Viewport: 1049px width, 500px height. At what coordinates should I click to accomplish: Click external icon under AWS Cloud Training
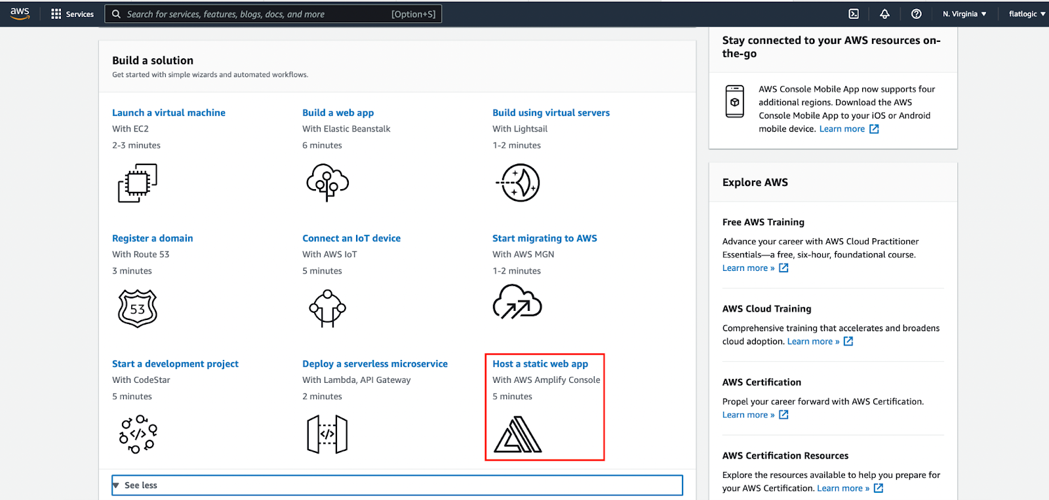[x=848, y=341]
